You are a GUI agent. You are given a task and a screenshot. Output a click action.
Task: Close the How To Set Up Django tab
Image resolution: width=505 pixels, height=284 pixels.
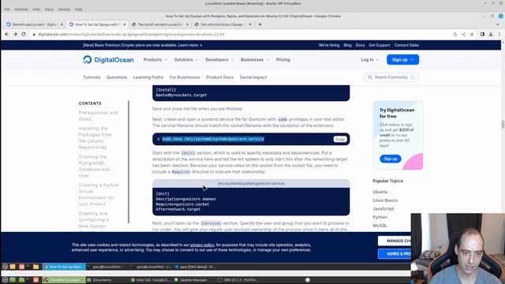[125, 24]
